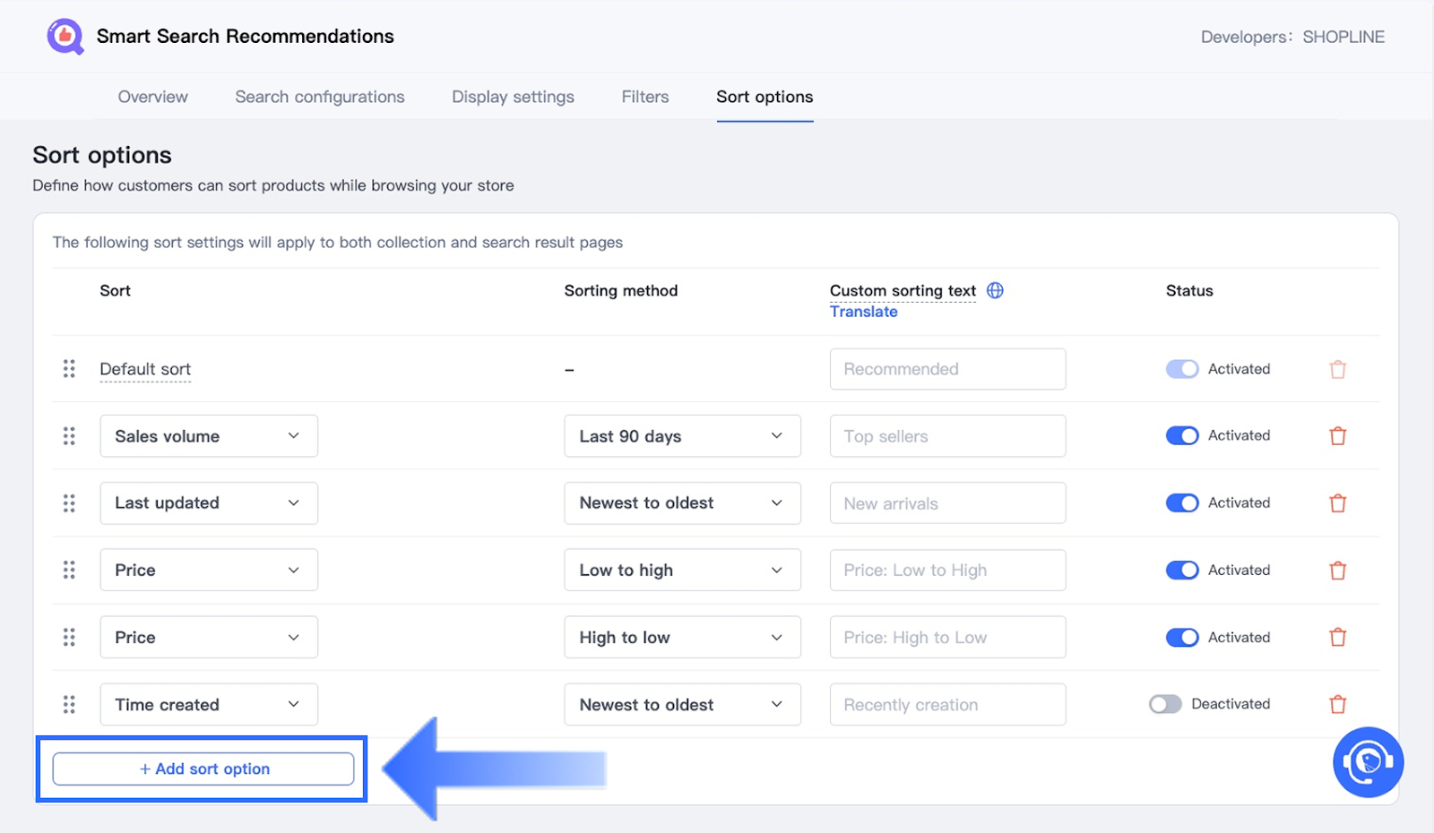This screenshot has width=1434, height=833.
Task: Click trash icon for Price High to low row
Action: tap(1337, 638)
